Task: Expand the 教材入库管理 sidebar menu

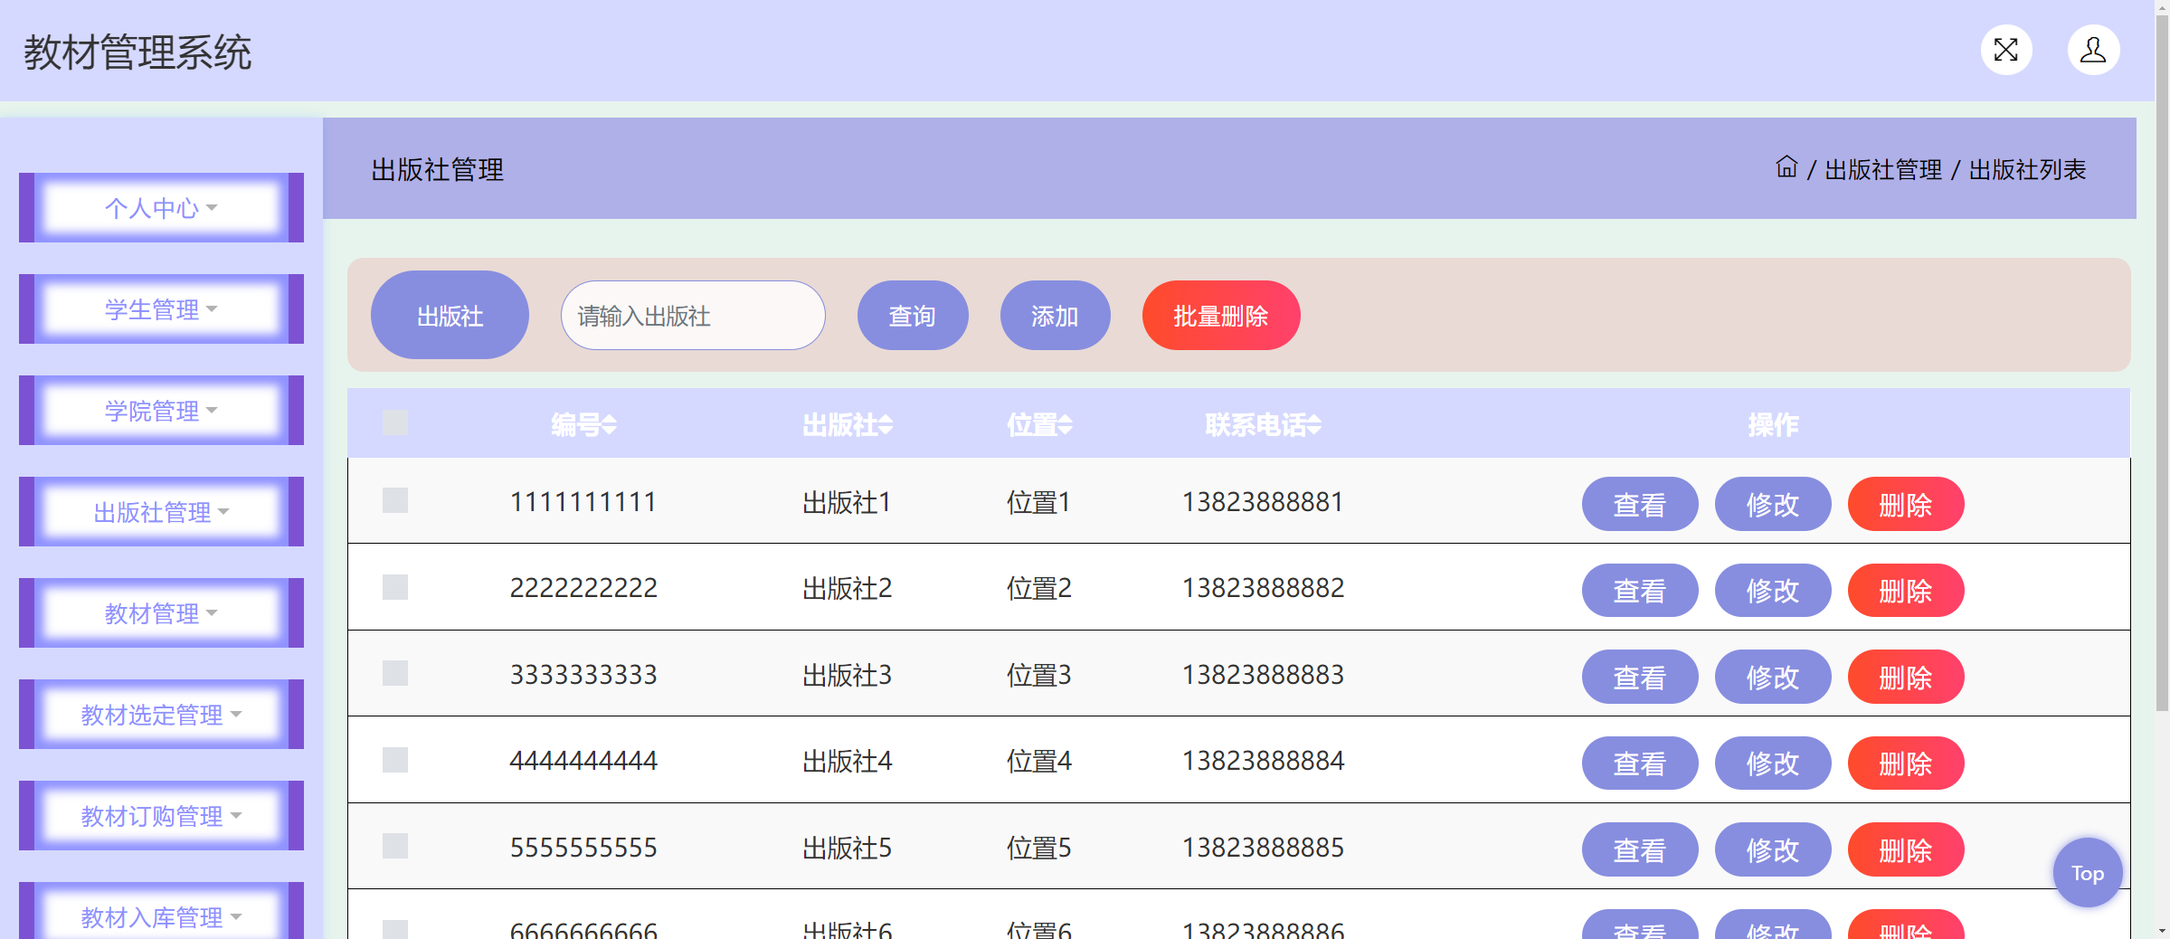Action: click(x=161, y=911)
